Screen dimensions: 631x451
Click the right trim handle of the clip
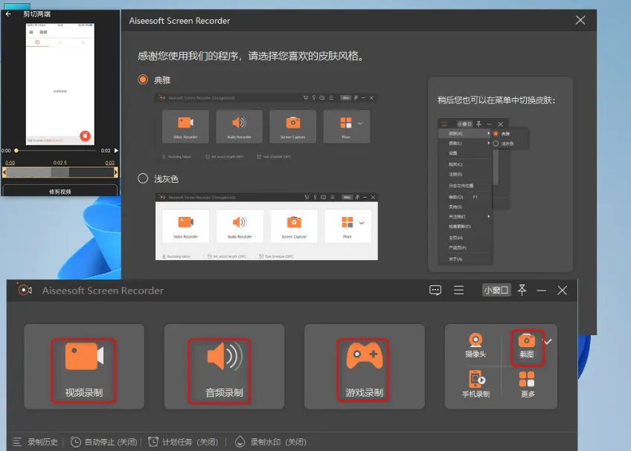[116, 172]
